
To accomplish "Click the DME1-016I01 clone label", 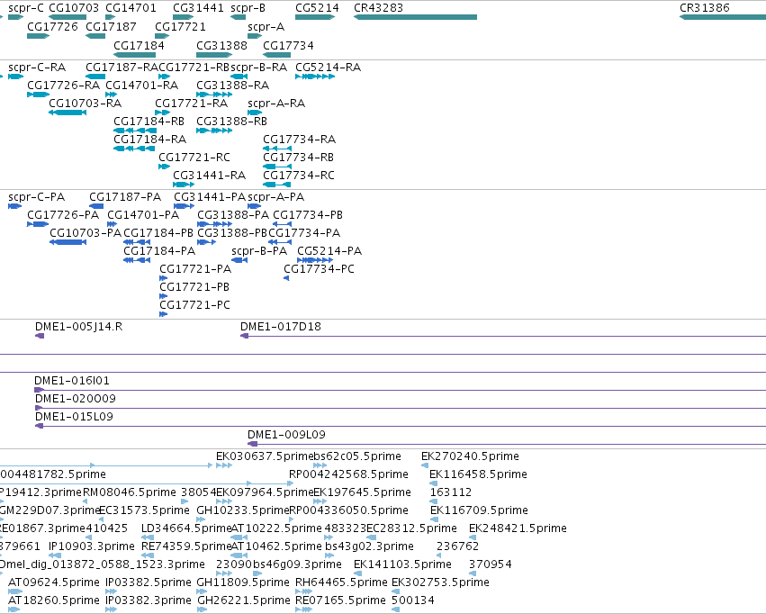I will (x=72, y=381).
